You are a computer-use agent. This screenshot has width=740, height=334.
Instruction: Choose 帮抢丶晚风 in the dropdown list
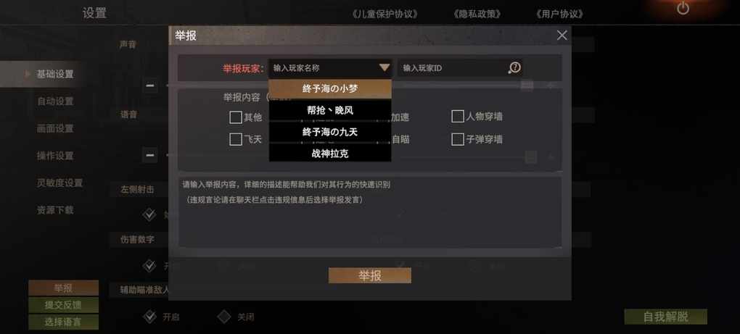330,110
